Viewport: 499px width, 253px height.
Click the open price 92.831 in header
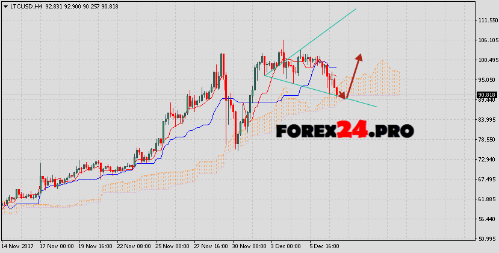coord(55,5)
